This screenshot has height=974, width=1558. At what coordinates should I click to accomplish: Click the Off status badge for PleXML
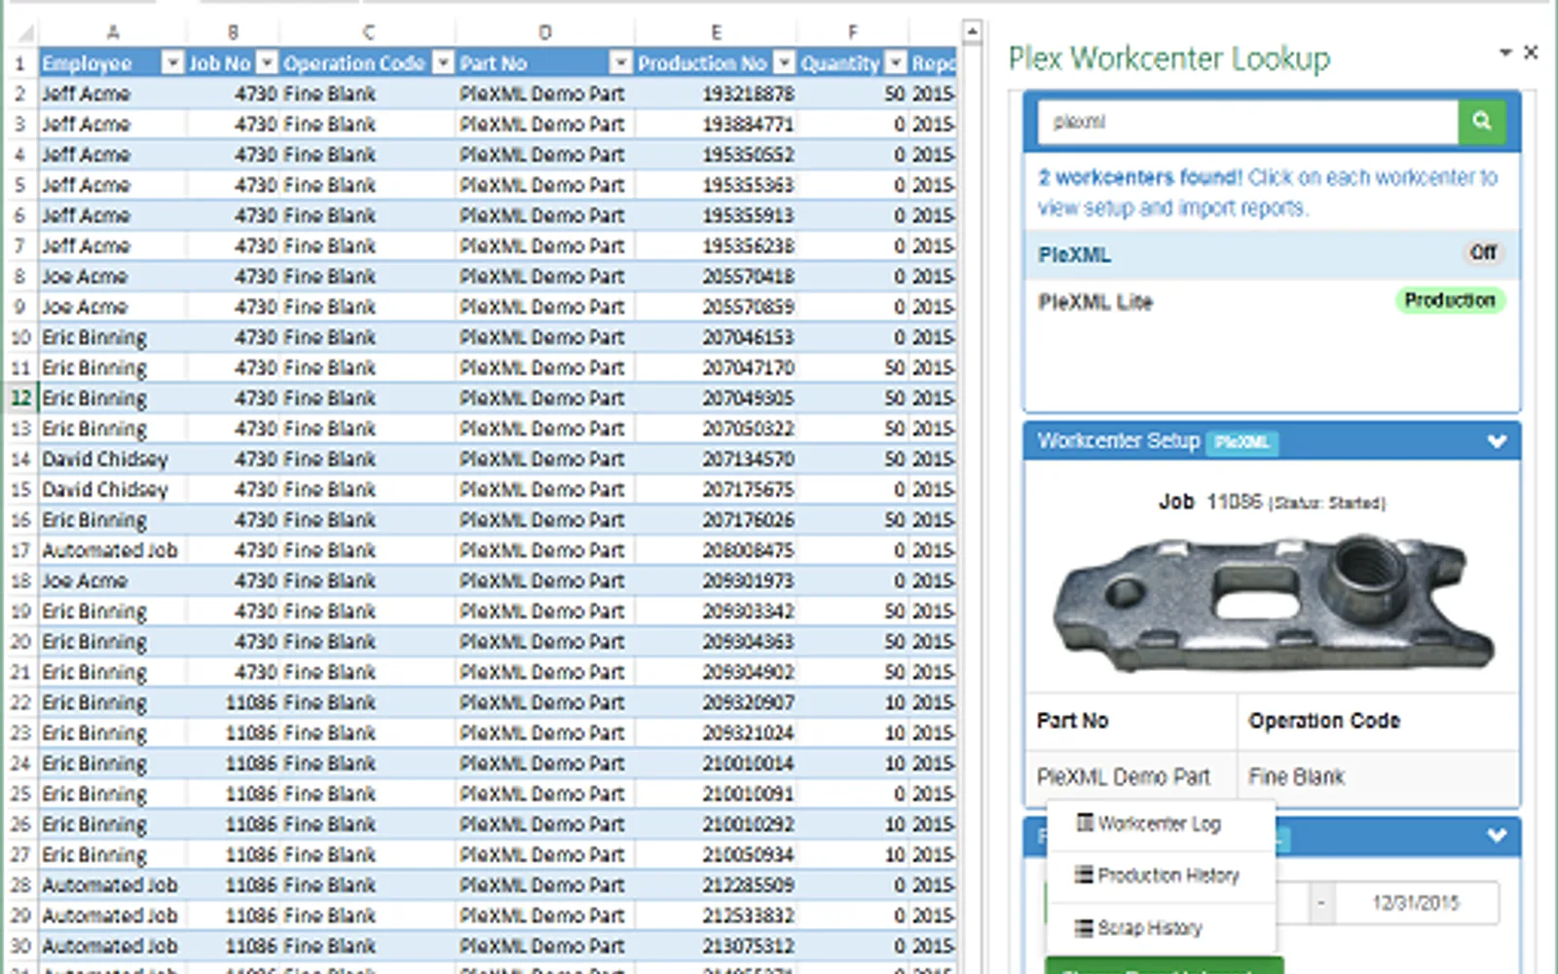tap(1483, 253)
